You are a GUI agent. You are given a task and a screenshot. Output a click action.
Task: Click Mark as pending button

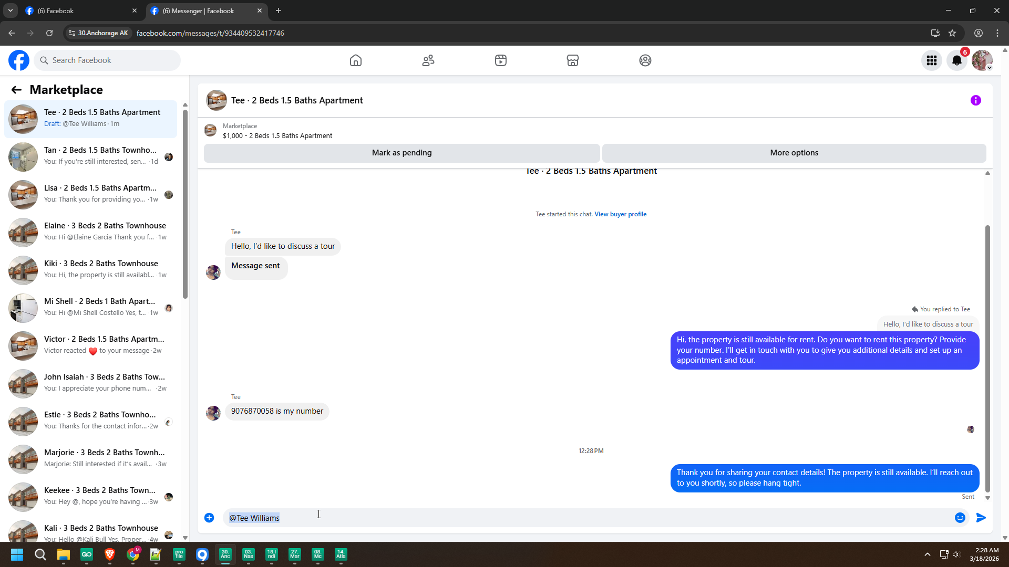pos(402,153)
